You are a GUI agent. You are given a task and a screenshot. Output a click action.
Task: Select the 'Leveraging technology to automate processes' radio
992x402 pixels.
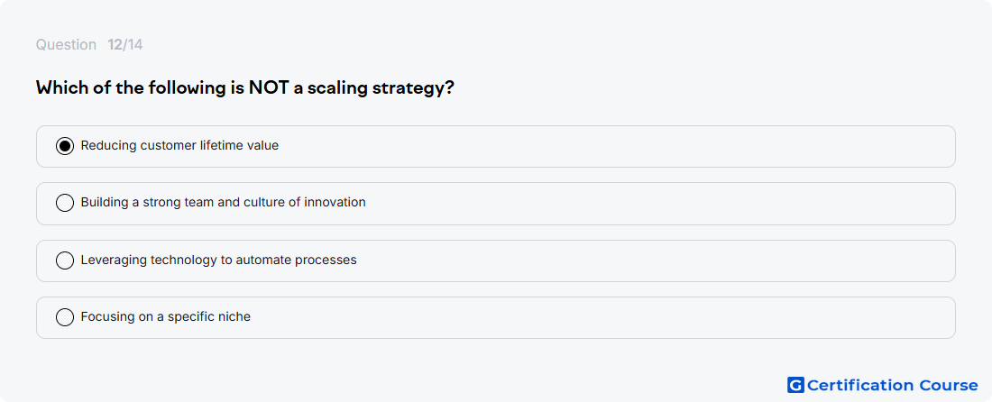click(x=65, y=260)
